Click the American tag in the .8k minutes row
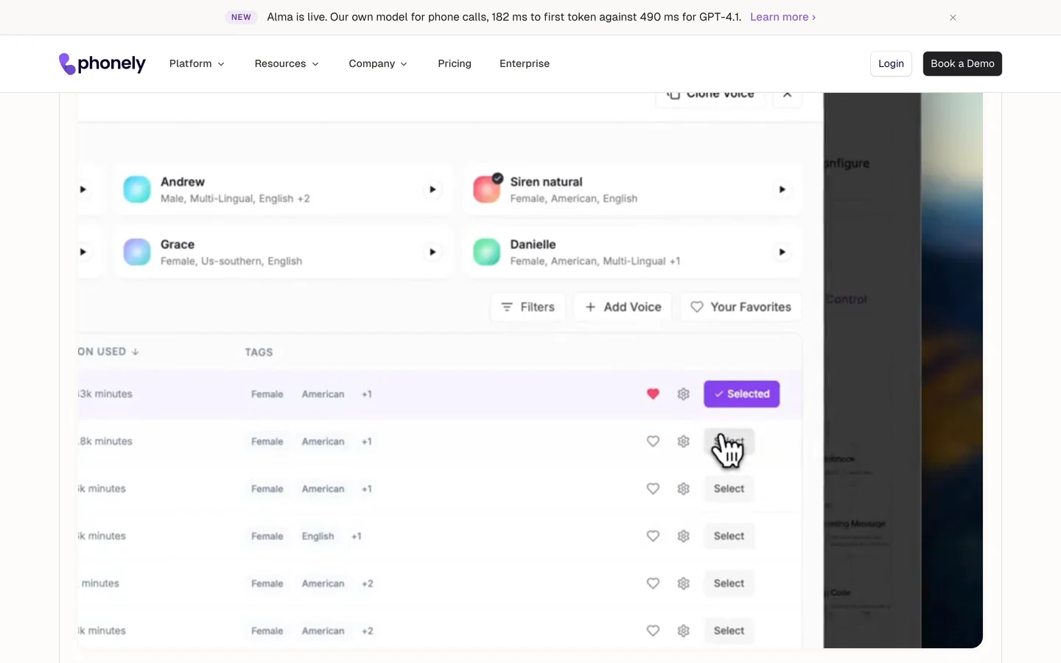Image resolution: width=1061 pixels, height=663 pixels. click(323, 441)
